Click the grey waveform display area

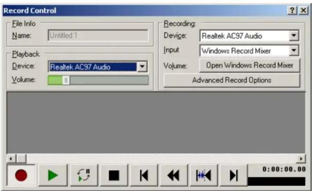pyautogui.click(x=156, y=122)
